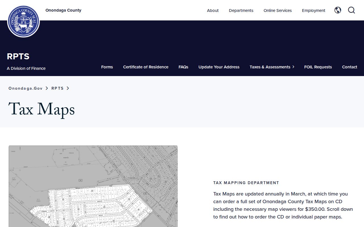Open the language globe icon
Screen dimensions: 364x227
[338, 10]
